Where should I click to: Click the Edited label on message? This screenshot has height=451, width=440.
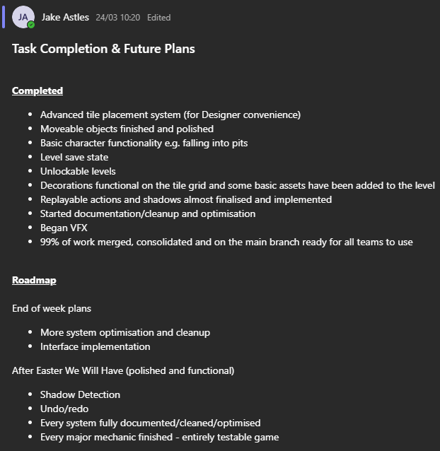click(159, 18)
